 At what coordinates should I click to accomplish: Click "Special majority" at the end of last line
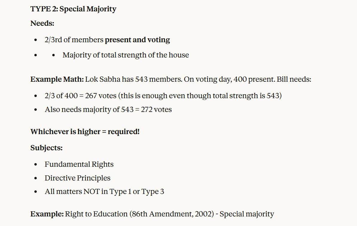[247, 214]
